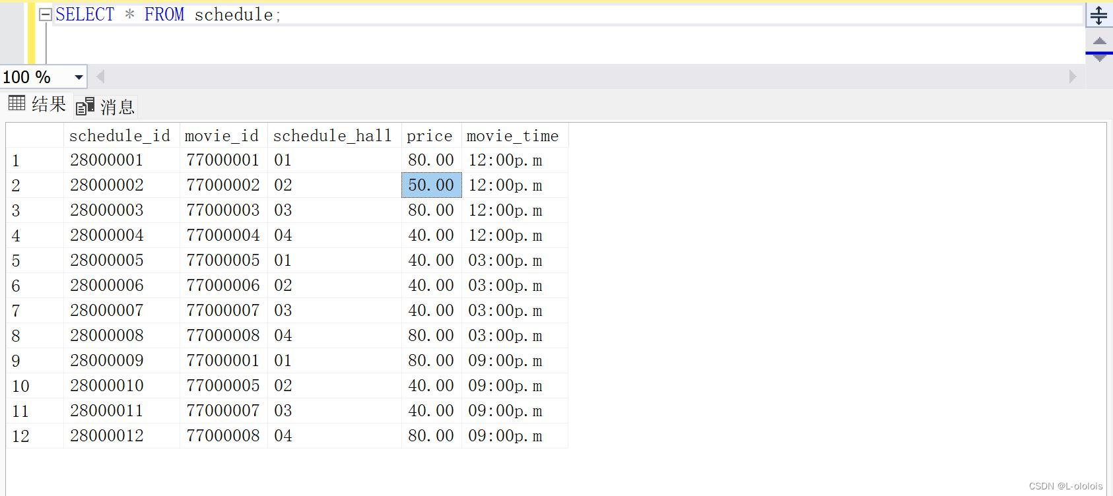This screenshot has height=496, width=1113.
Task: Click movie_id 77000003 in row 3
Action: (223, 210)
